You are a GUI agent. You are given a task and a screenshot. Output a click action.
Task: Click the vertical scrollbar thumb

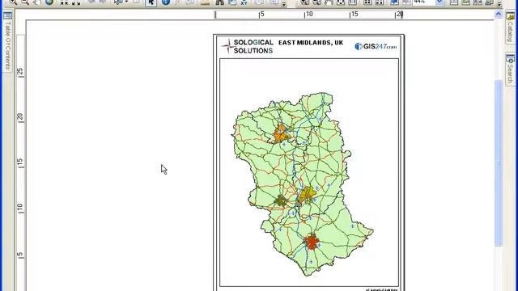coord(499,163)
